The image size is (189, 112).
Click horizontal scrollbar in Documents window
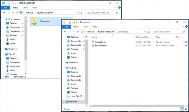click(137, 106)
